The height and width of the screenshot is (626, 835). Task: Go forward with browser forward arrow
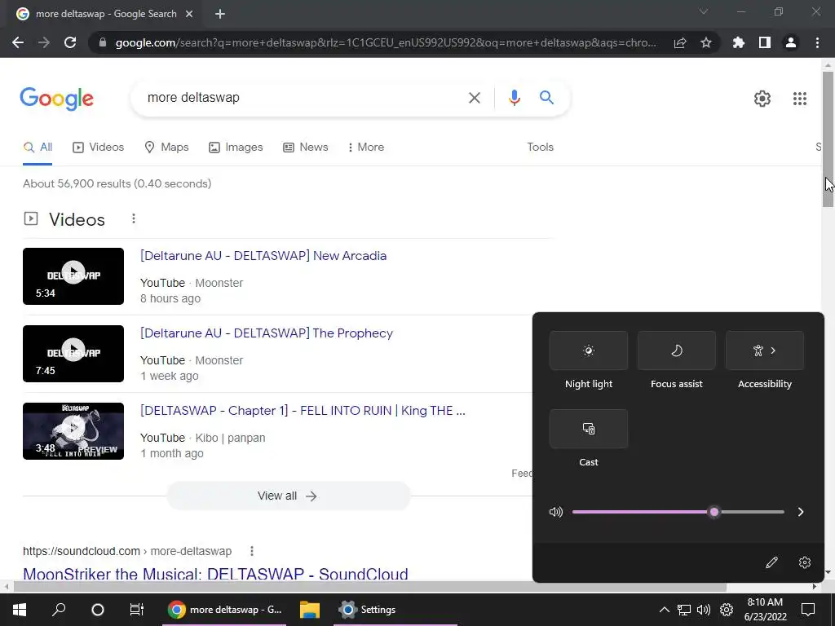click(x=44, y=42)
